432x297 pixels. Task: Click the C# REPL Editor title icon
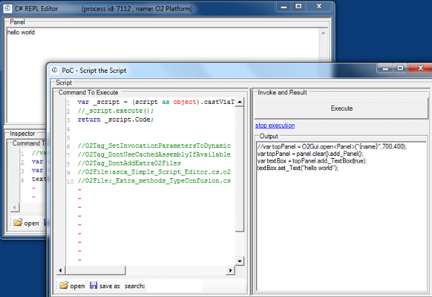point(7,9)
